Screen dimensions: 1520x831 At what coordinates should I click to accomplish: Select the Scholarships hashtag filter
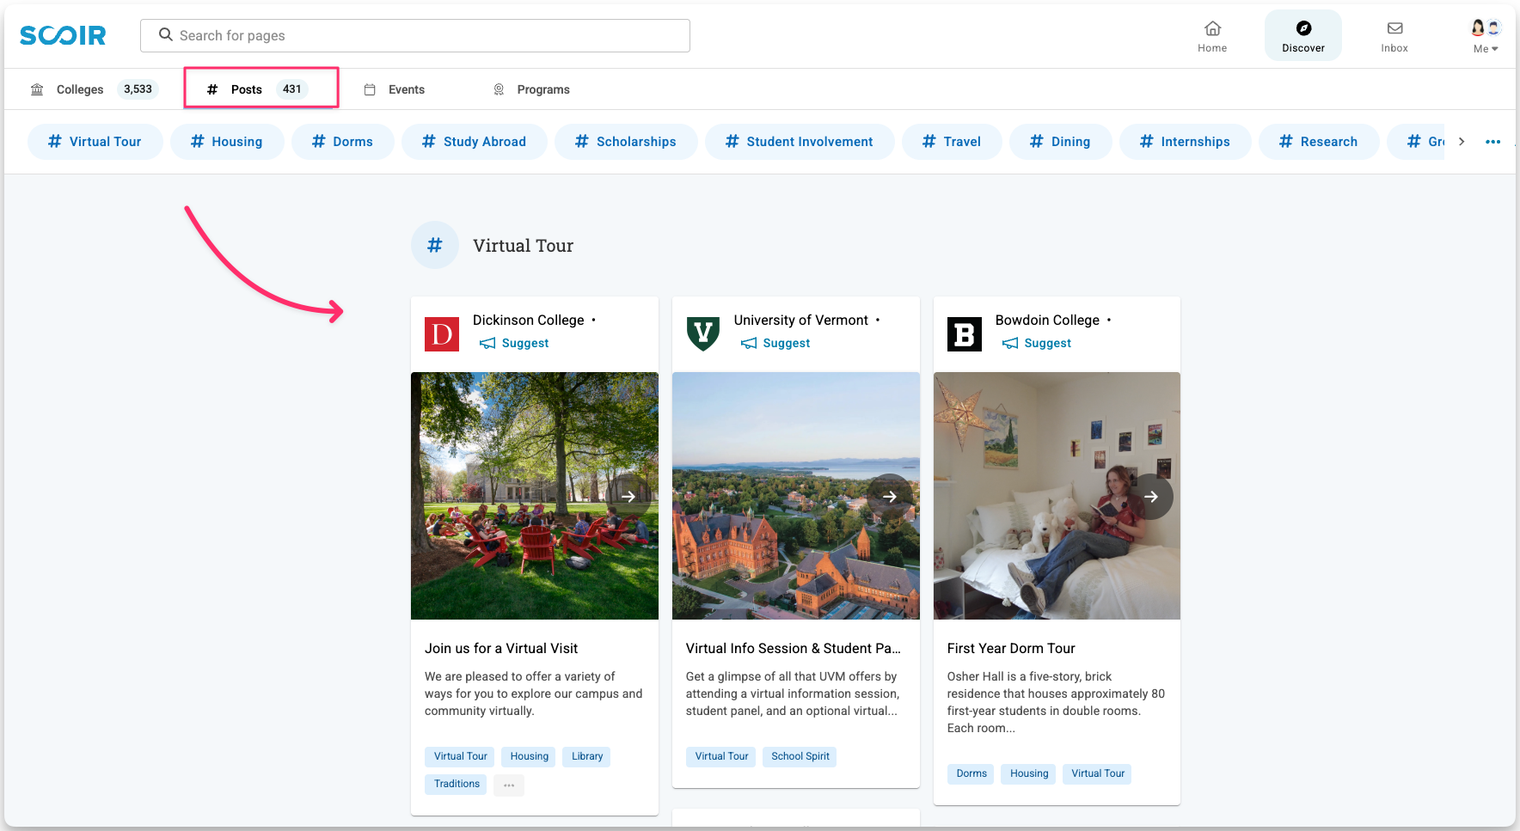click(626, 142)
